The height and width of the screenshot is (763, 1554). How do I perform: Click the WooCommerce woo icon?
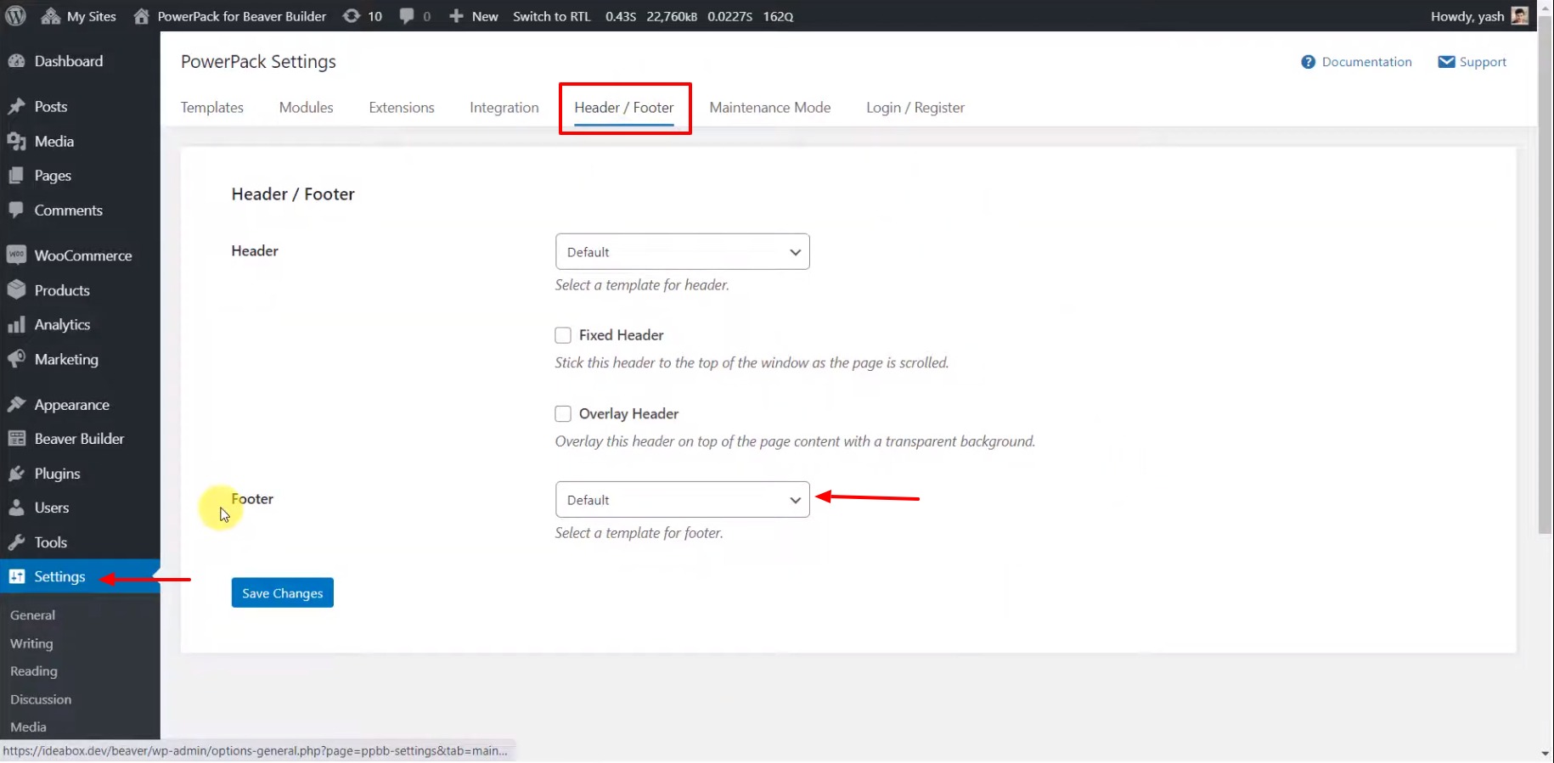16,255
